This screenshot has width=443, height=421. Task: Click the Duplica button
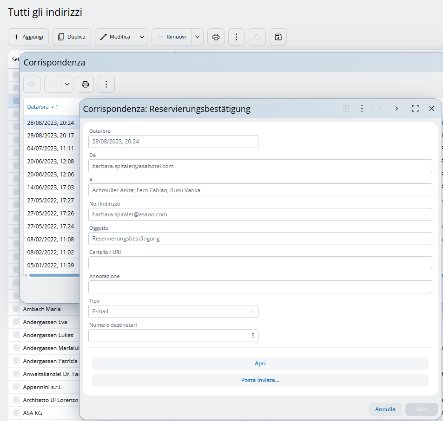[x=72, y=37]
